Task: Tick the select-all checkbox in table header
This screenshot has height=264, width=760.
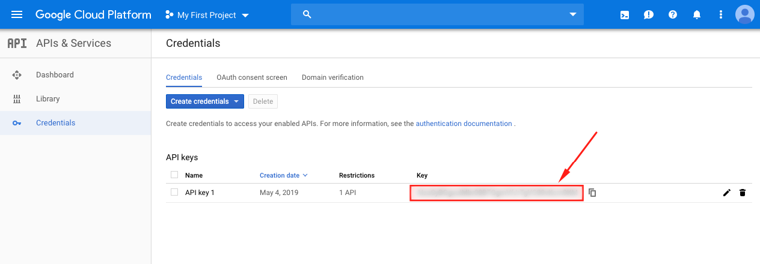Action: (x=174, y=175)
